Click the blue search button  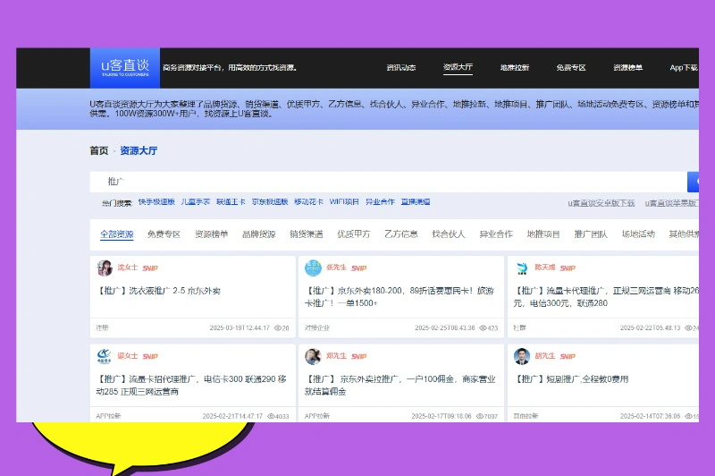coord(694,182)
